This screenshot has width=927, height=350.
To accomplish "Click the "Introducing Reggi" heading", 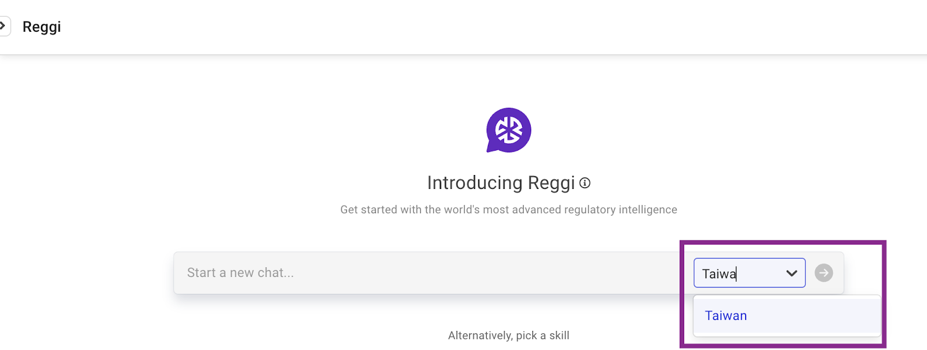I will click(501, 183).
